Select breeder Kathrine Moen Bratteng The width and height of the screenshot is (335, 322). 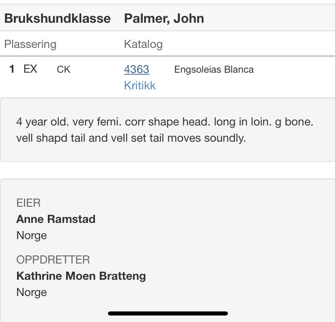pyautogui.click(x=81, y=276)
